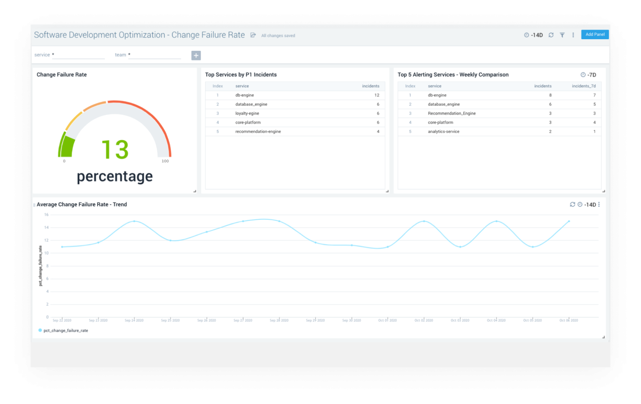The width and height of the screenshot is (641, 404).
Task: Open the Trend panel more options menu
Action: pyautogui.click(x=599, y=205)
